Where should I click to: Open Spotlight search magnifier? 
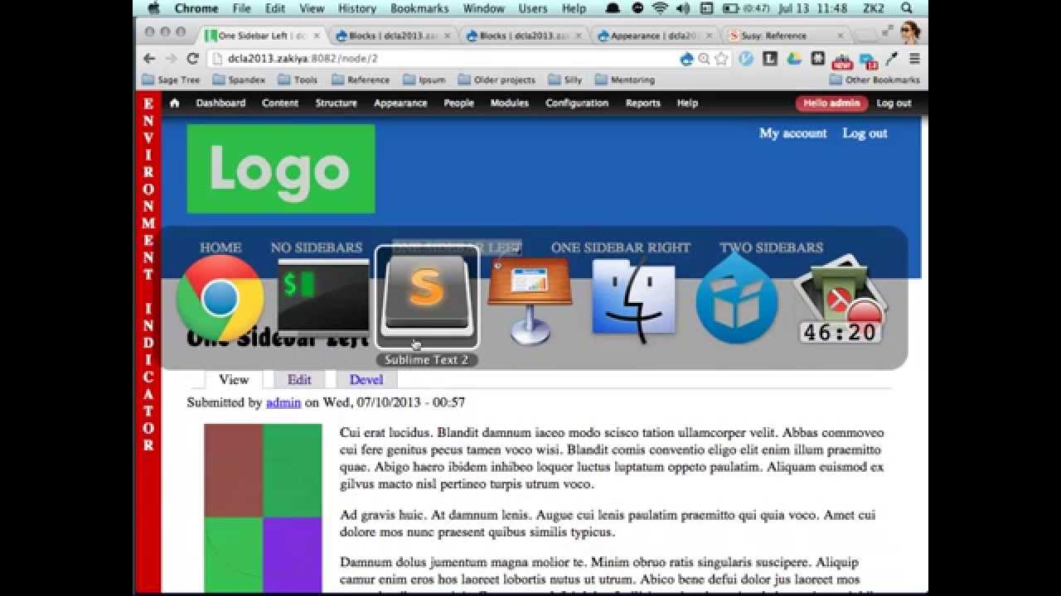click(907, 8)
